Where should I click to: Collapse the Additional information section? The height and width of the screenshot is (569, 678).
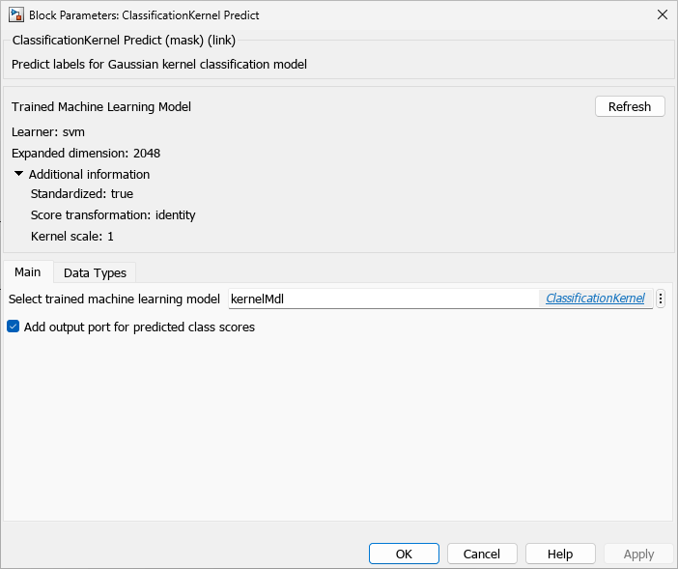19,175
